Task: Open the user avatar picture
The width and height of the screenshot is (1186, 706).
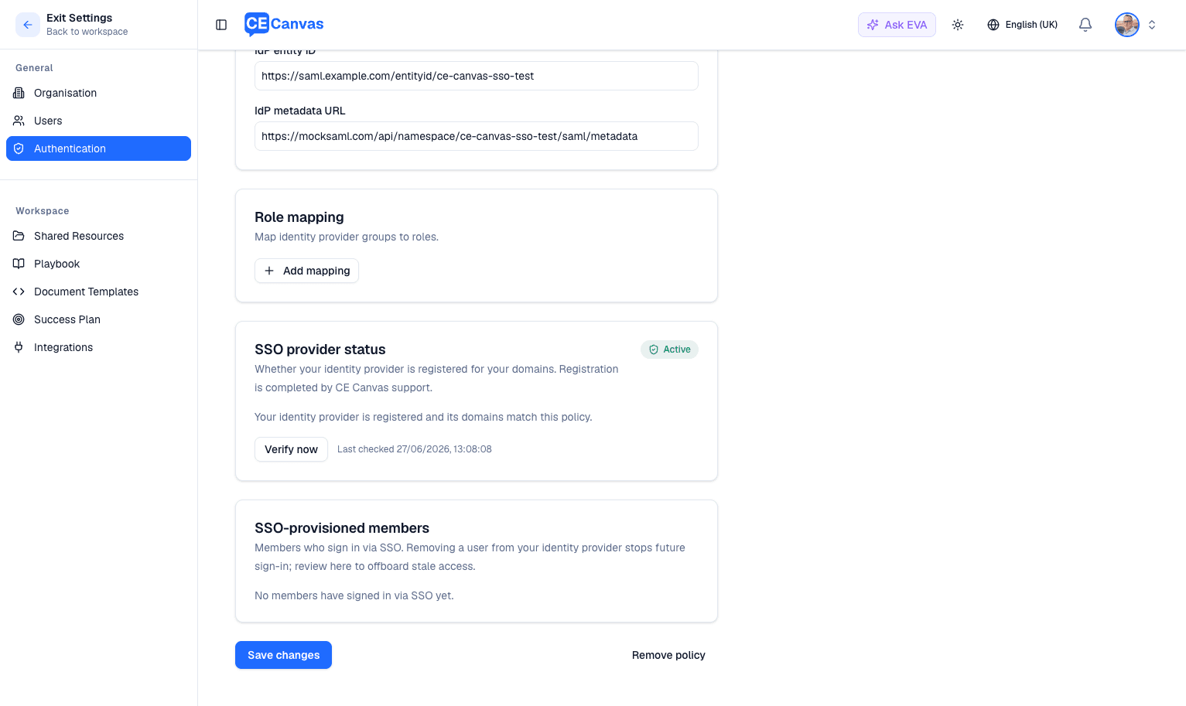Action: click(x=1127, y=25)
